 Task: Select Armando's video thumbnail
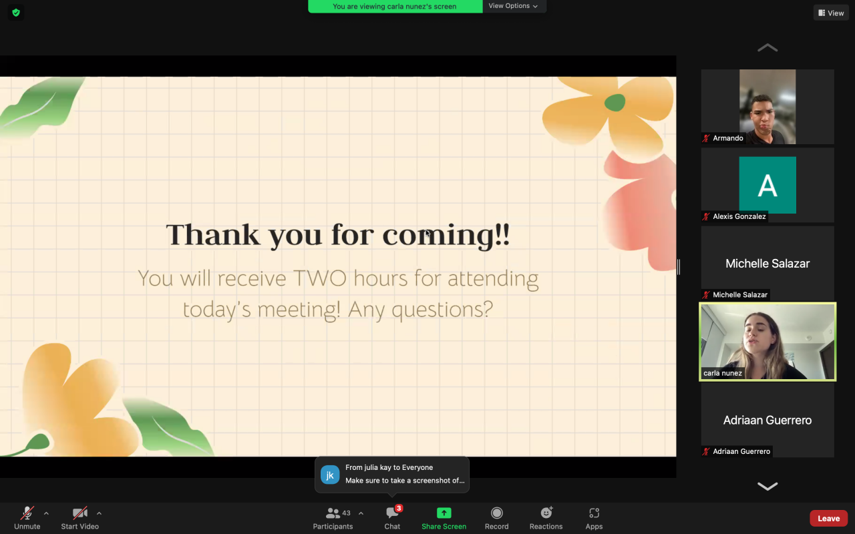(767, 107)
